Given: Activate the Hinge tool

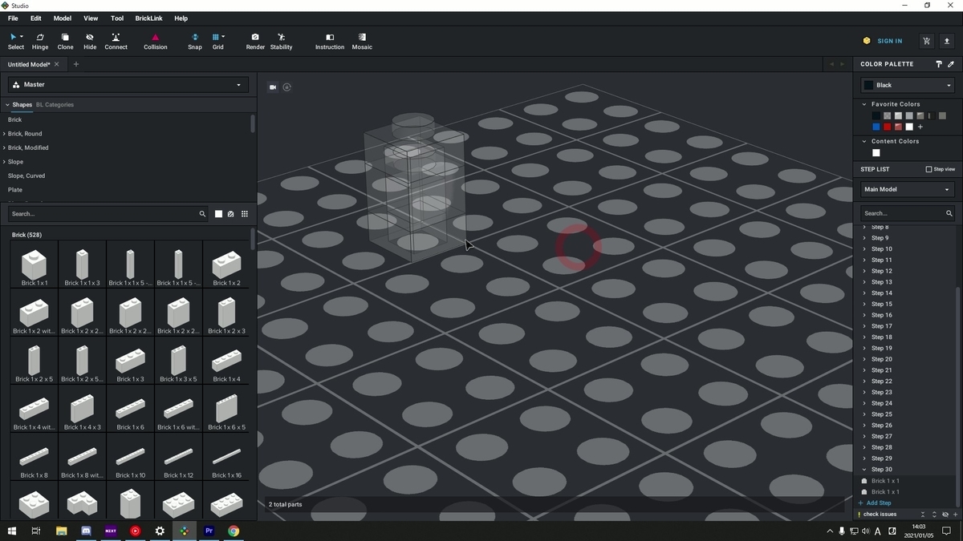Looking at the screenshot, I should [x=40, y=42].
